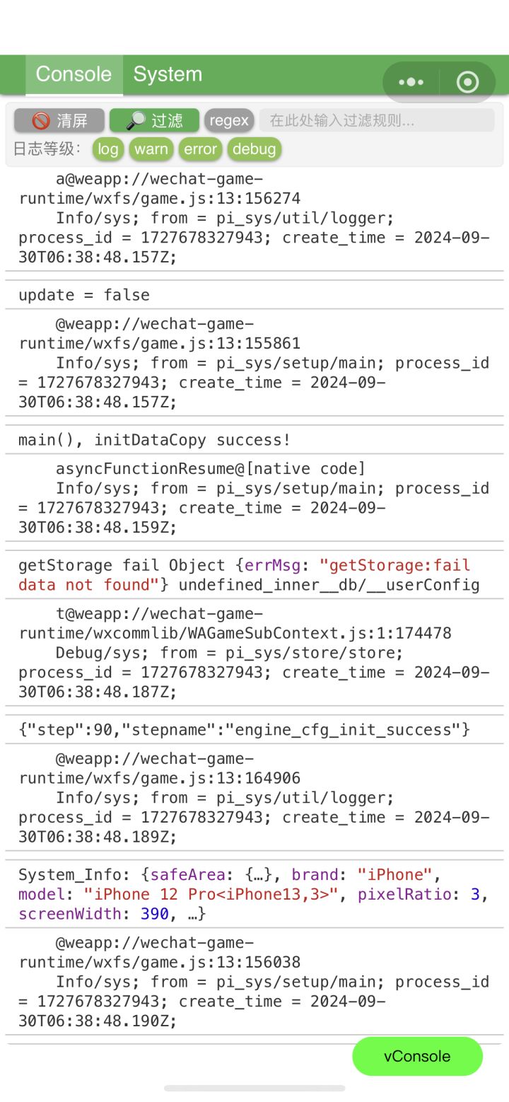This screenshot has width=509, height=1102.
Task: Toggle the debug level filter
Action: (254, 149)
